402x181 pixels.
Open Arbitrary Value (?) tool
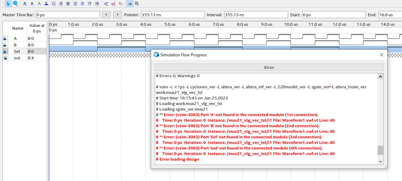pos(90,4)
